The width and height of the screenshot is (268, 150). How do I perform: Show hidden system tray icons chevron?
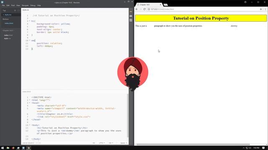[x=244, y=148]
